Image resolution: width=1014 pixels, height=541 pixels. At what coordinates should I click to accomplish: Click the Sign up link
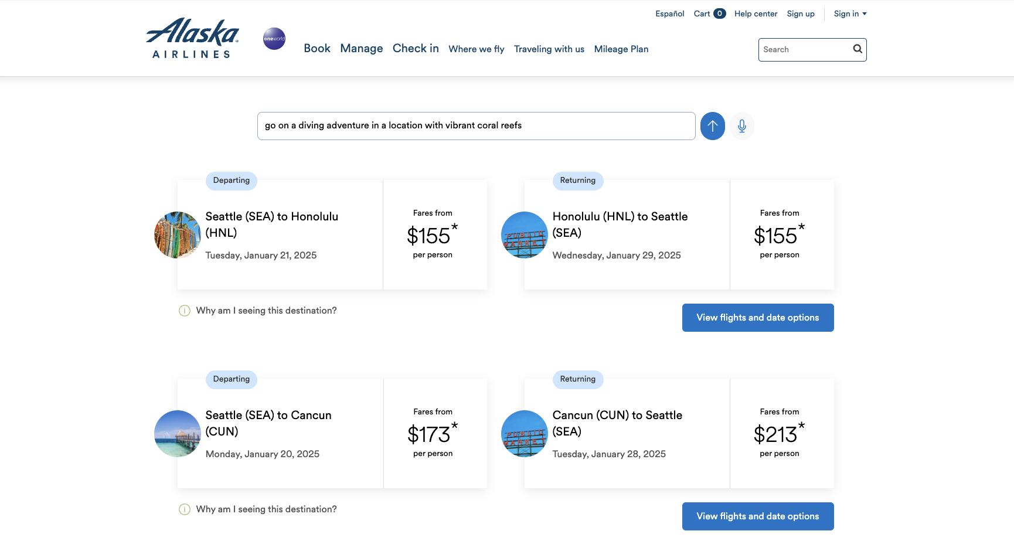(801, 13)
